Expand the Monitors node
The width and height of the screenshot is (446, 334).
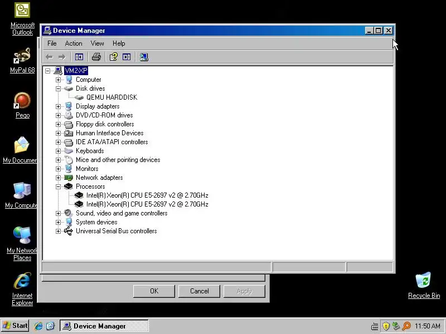coord(58,169)
